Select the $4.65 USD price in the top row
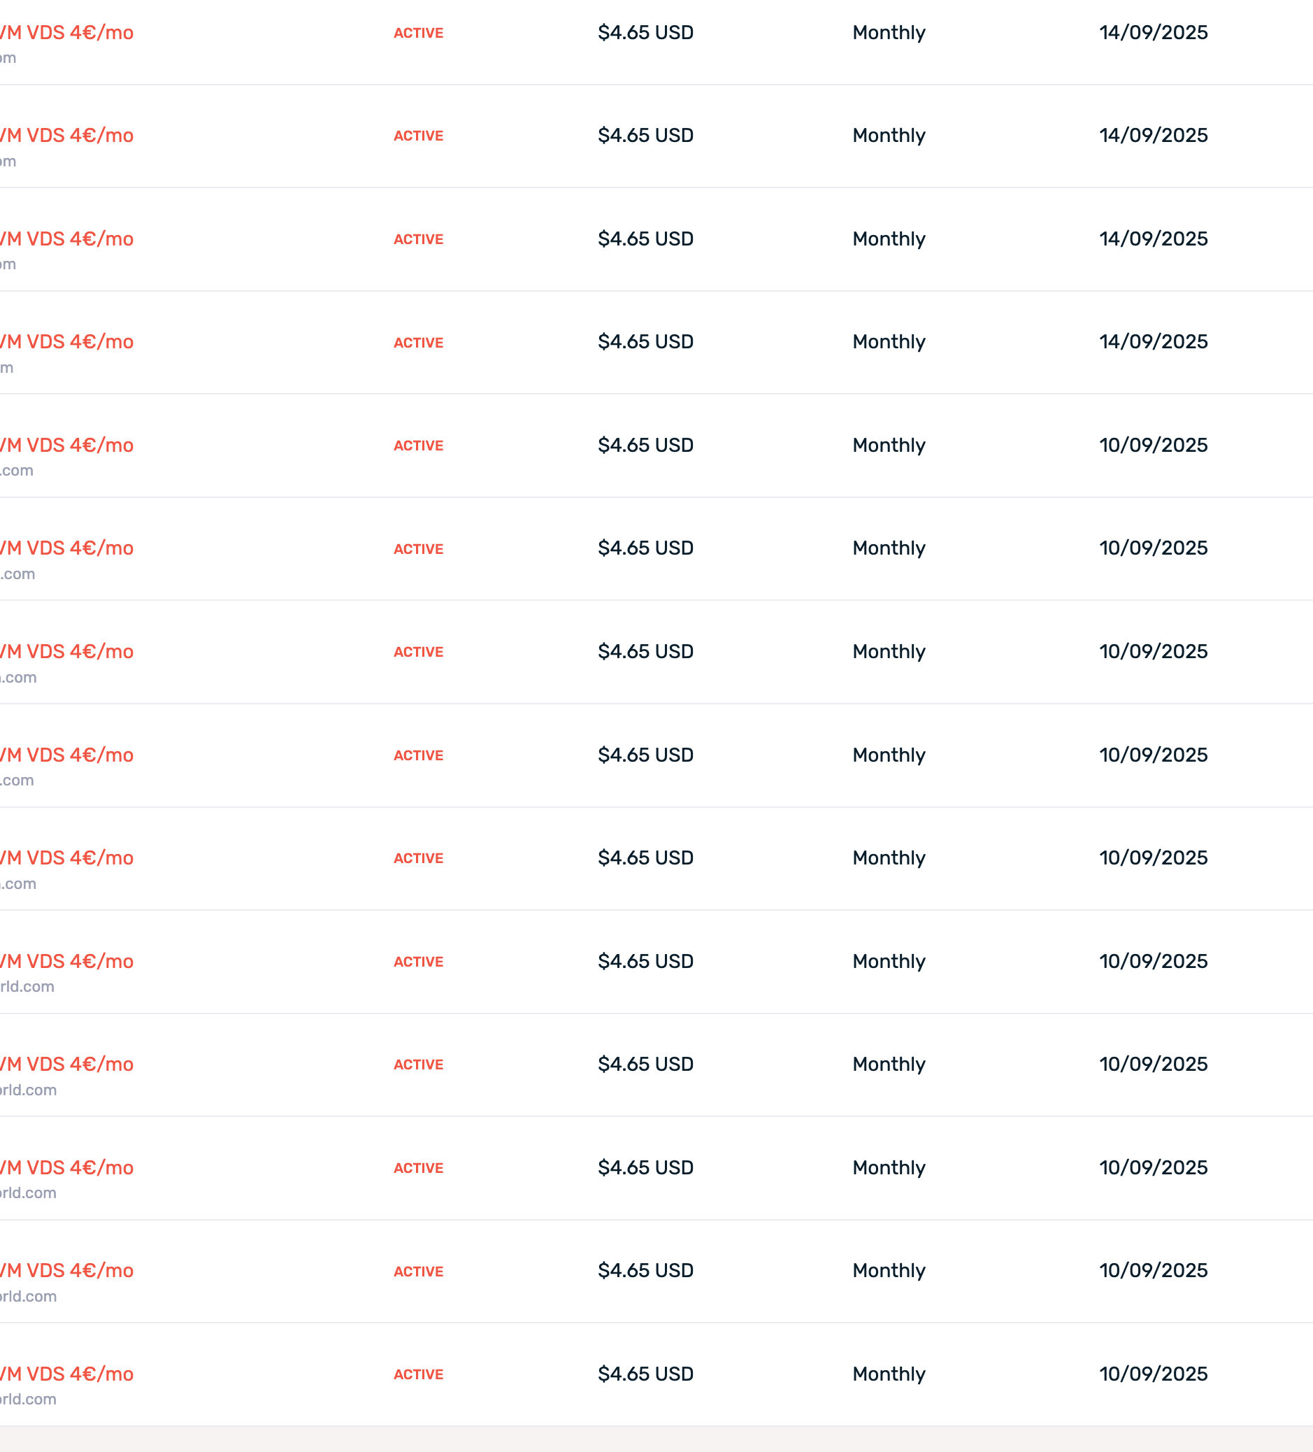The height and width of the screenshot is (1452, 1313). click(x=646, y=33)
